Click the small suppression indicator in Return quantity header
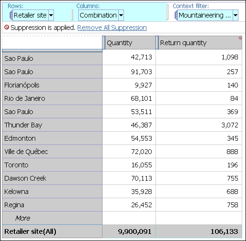Viewport: 246px width, 241px height. [240, 38]
